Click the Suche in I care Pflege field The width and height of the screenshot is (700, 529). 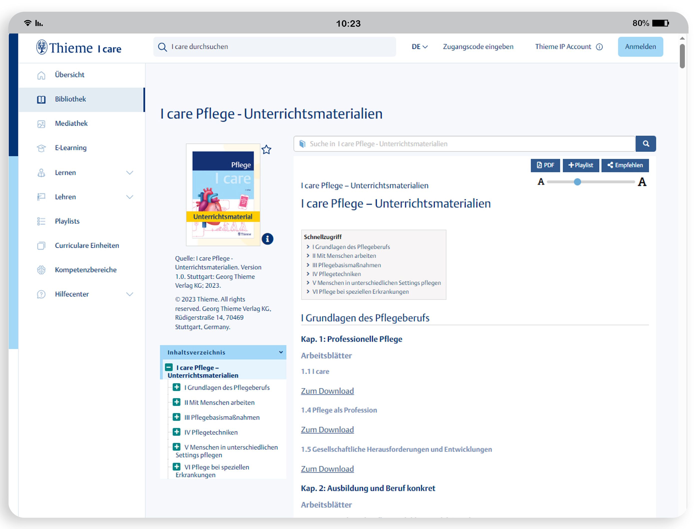(x=464, y=144)
